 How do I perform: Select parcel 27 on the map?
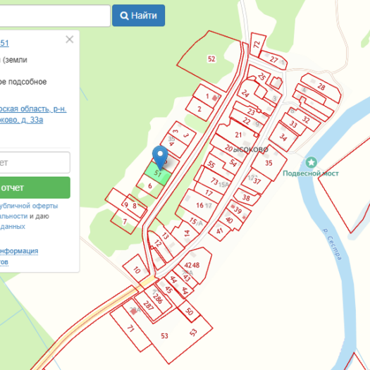pos(273,59)
